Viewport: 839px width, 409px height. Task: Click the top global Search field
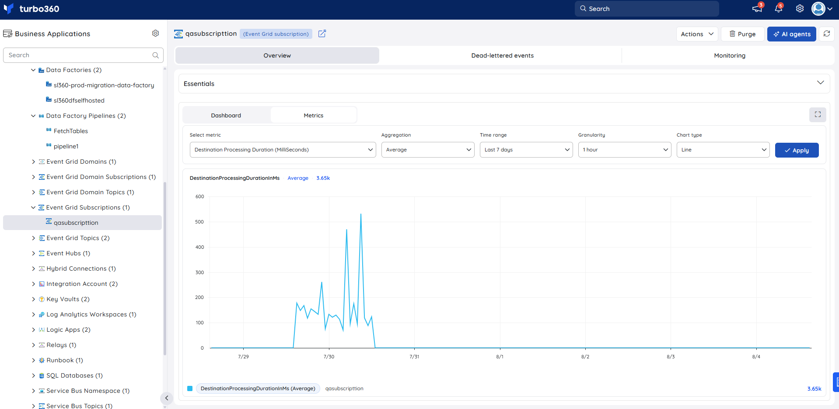pyautogui.click(x=647, y=9)
